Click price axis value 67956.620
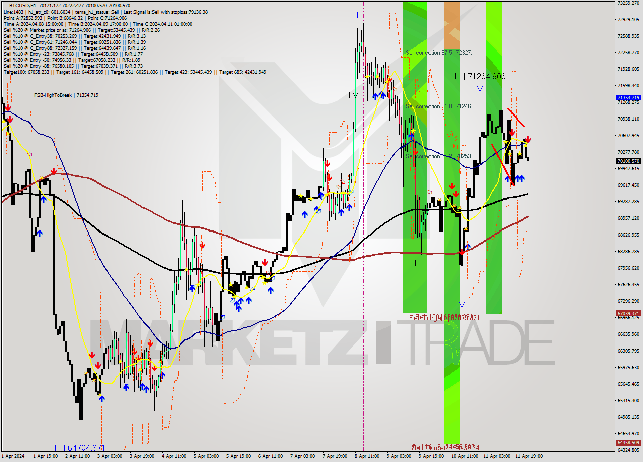The image size is (643, 462). [628, 268]
